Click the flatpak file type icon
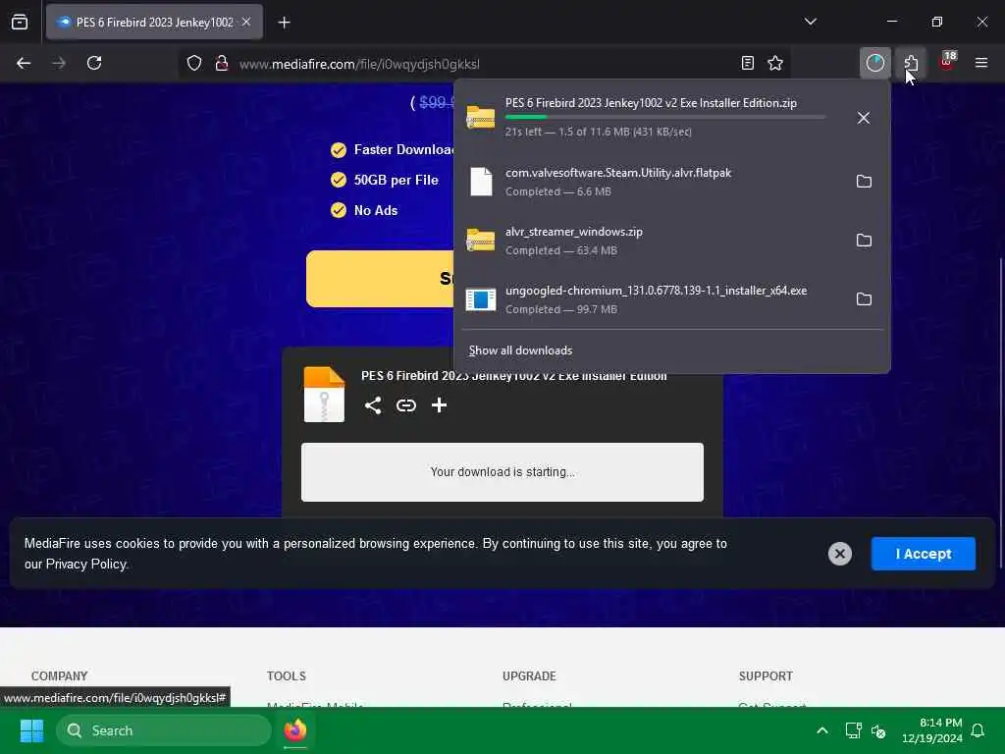 pyautogui.click(x=481, y=182)
